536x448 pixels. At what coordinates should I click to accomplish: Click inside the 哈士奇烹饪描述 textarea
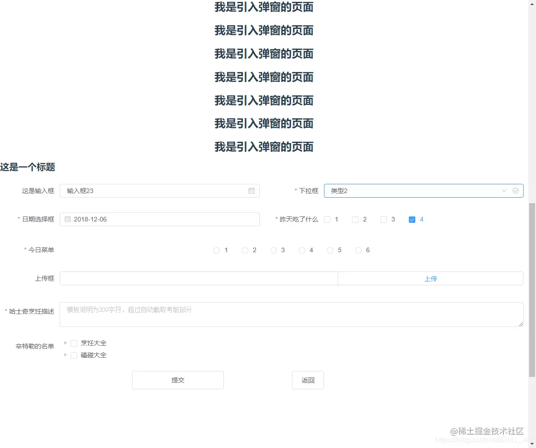pyautogui.click(x=275, y=314)
